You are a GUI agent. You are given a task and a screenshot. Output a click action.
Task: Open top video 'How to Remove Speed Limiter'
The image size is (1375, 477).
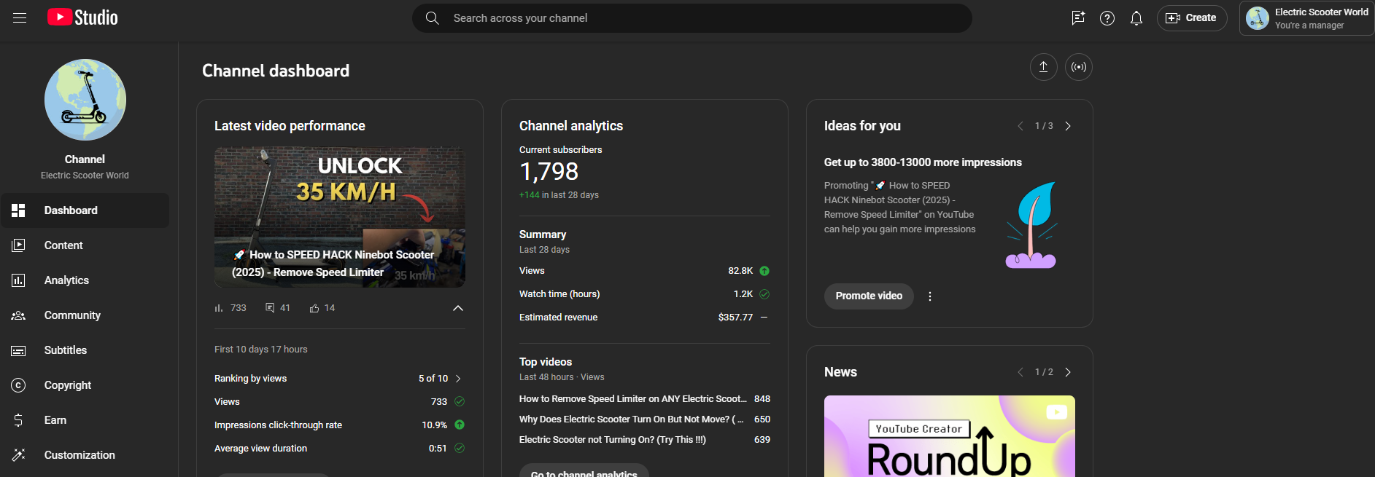click(x=633, y=399)
